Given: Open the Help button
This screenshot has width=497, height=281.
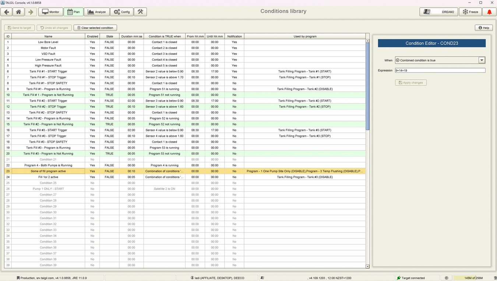Looking at the screenshot, I should click(x=484, y=28).
